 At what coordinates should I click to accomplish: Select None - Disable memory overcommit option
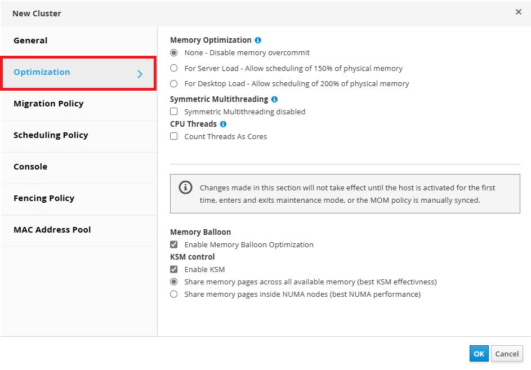174,53
